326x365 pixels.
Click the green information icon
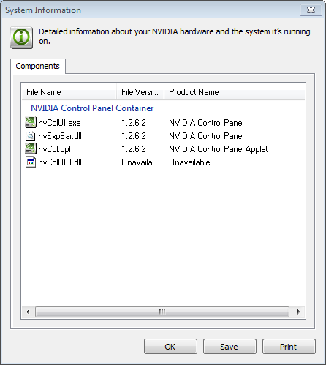[x=21, y=37]
